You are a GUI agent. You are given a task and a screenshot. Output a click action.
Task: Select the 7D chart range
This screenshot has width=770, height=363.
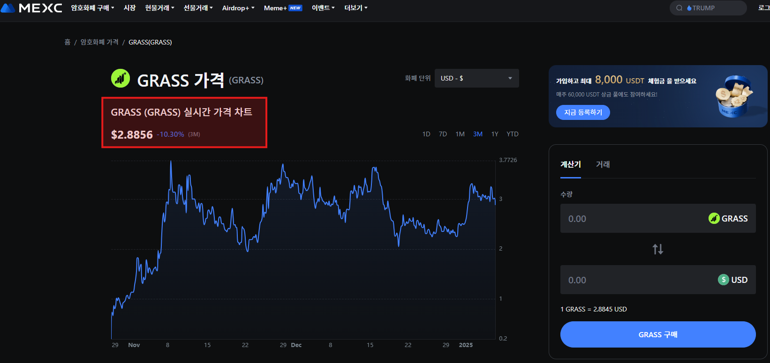tap(443, 134)
